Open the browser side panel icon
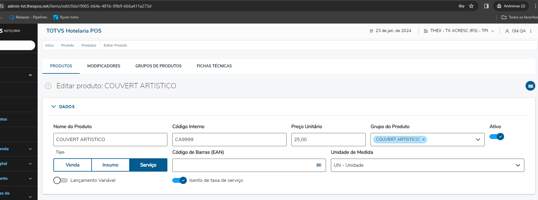This screenshot has width=538, height=200. tap(486, 6)
